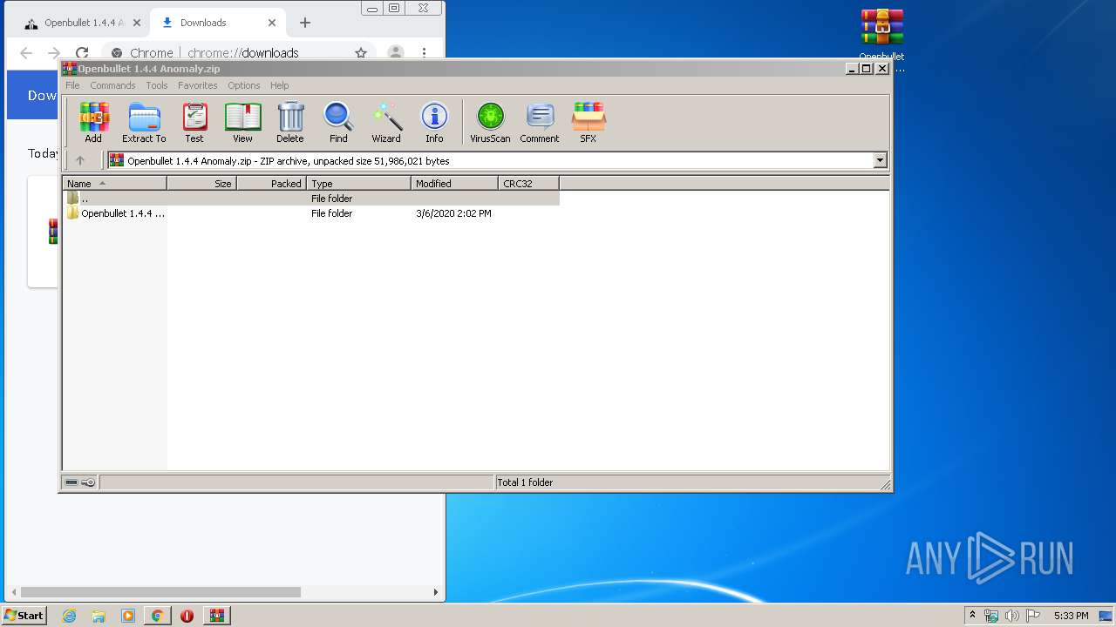Open the Help menu
This screenshot has height=627, width=1116.
280,85
